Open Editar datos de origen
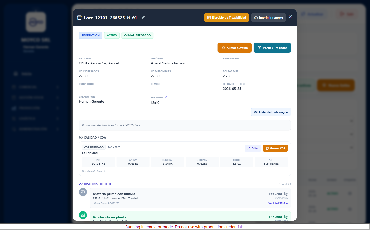 pyautogui.click(x=271, y=112)
